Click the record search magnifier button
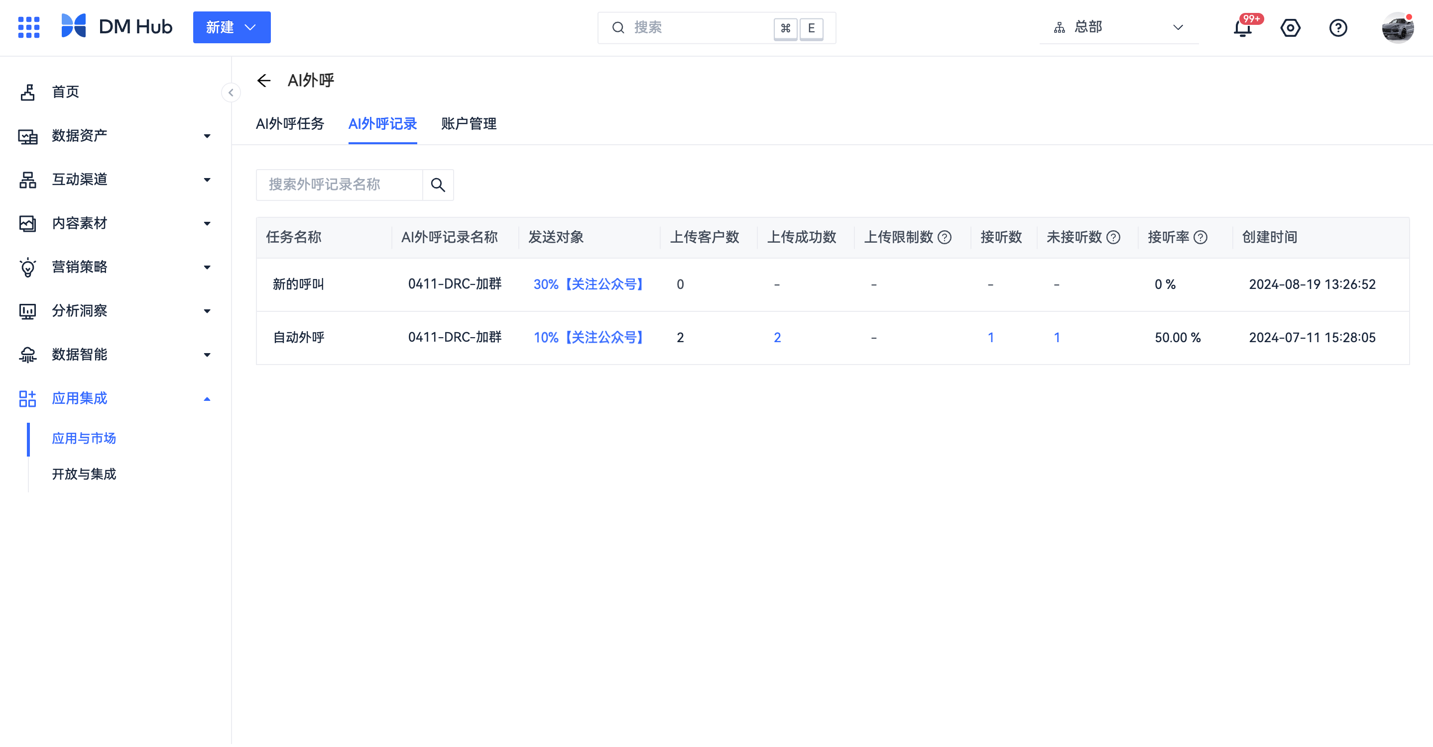 pyautogui.click(x=438, y=185)
